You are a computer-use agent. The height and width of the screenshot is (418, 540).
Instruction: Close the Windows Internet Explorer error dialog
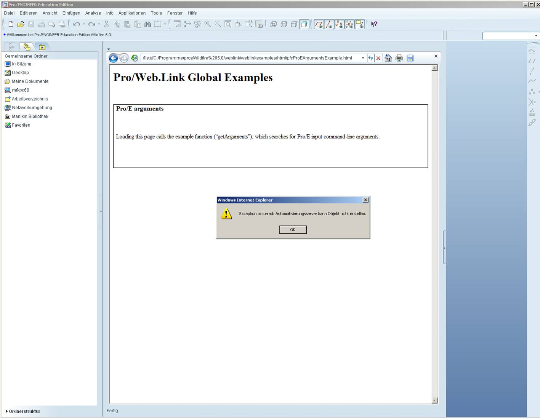point(365,200)
